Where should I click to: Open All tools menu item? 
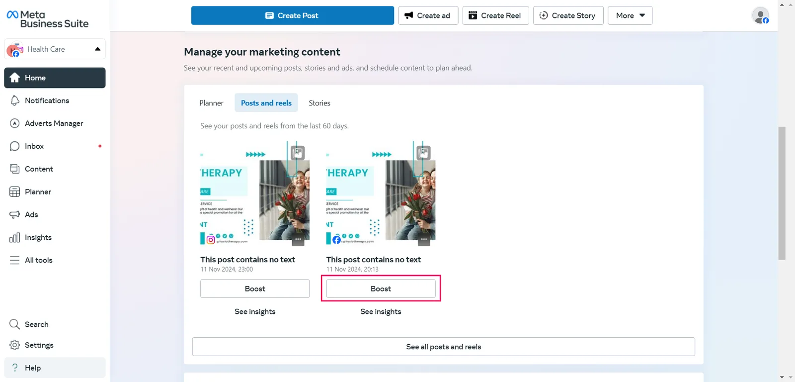click(x=55, y=260)
